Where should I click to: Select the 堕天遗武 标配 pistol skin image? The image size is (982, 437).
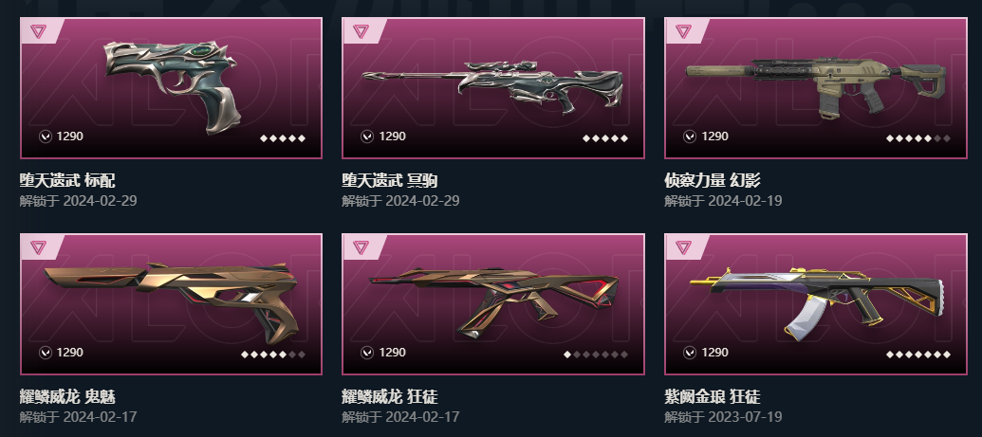173,85
